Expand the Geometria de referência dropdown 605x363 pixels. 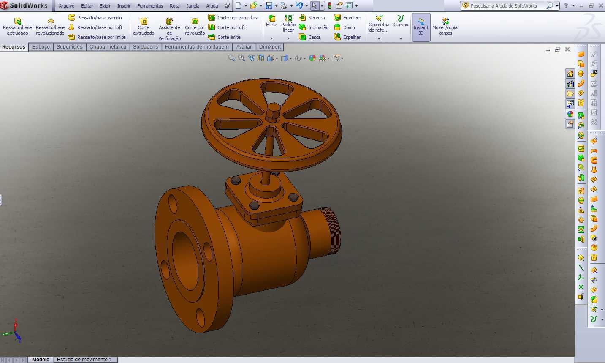(x=379, y=38)
